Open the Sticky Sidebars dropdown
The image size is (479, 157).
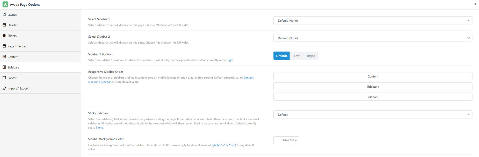click(x=373, y=115)
